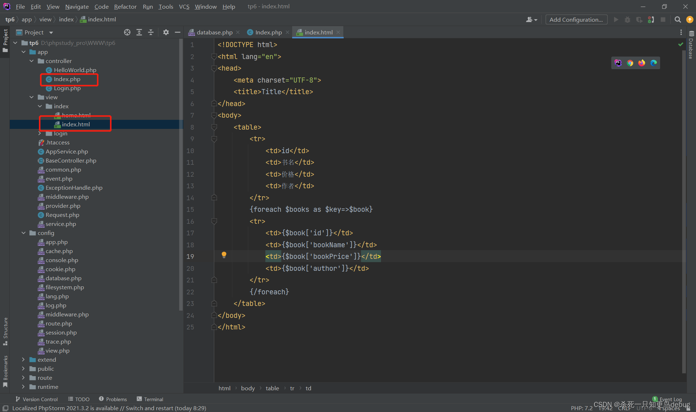The width and height of the screenshot is (696, 412).
Task: Click the Debug bug icon
Action: [x=627, y=20]
